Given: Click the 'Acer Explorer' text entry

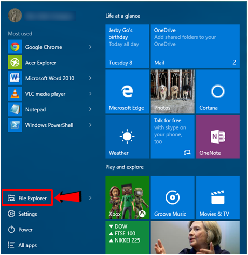Looking at the screenshot, I should pos(40,63).
